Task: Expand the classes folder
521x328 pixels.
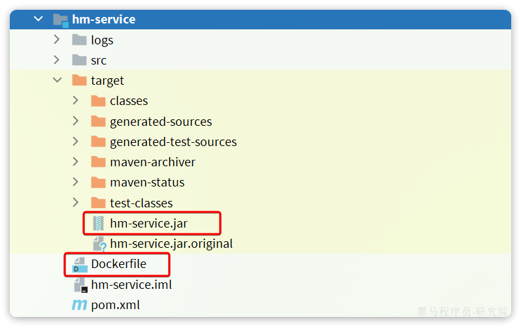Action: pyautogui.click(x=76, y=100)
